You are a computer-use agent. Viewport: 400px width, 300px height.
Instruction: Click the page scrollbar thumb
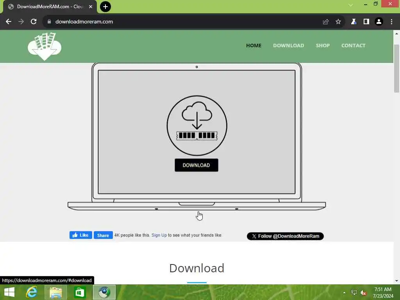[x=396, y=68]
